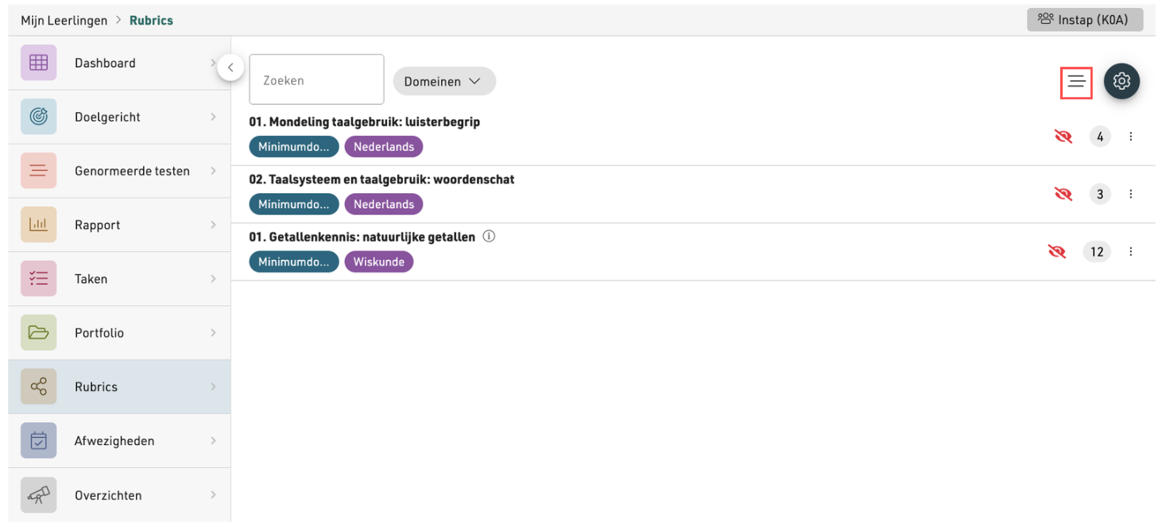Open more options for Mondeling taalgebruik
The width and height of the screenshot is (1162, 527).
tap(1130, 137)
